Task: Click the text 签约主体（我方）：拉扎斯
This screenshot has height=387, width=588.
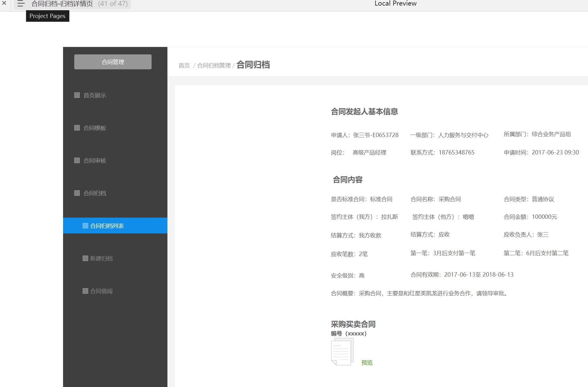Action: (364, 217)
